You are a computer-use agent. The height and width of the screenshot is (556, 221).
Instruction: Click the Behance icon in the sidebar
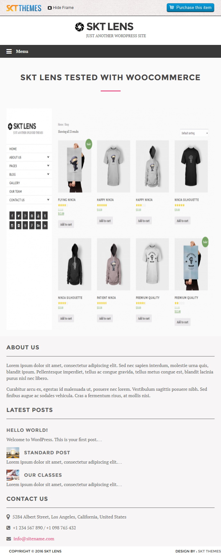coord(38,226)
